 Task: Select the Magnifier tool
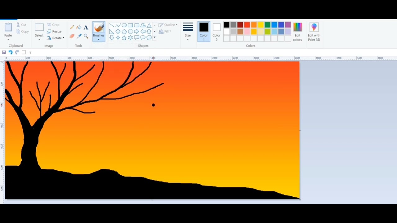86,36
